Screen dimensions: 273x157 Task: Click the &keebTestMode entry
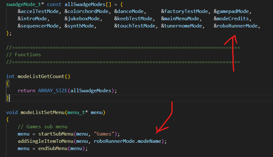point(133,19)
